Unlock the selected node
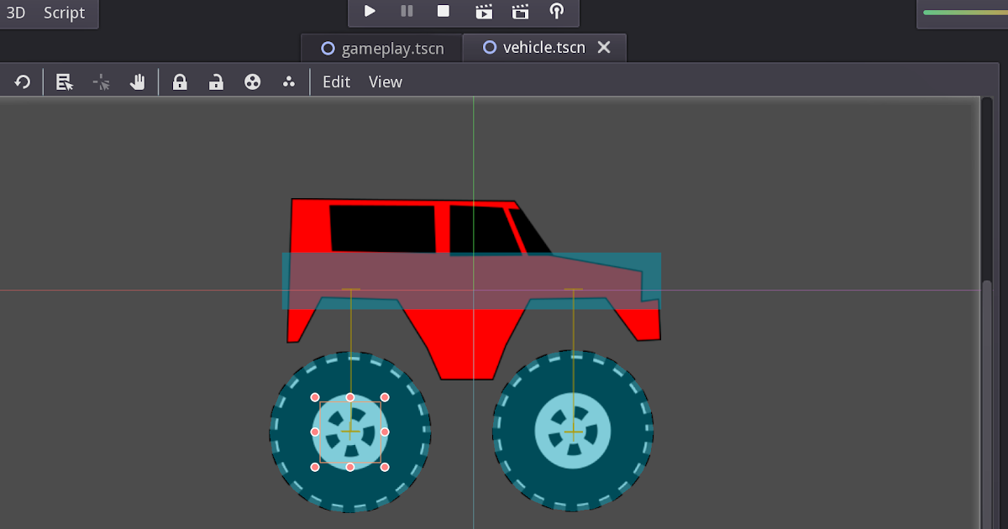The image size is (1008, 529). [x=216, y=81]
